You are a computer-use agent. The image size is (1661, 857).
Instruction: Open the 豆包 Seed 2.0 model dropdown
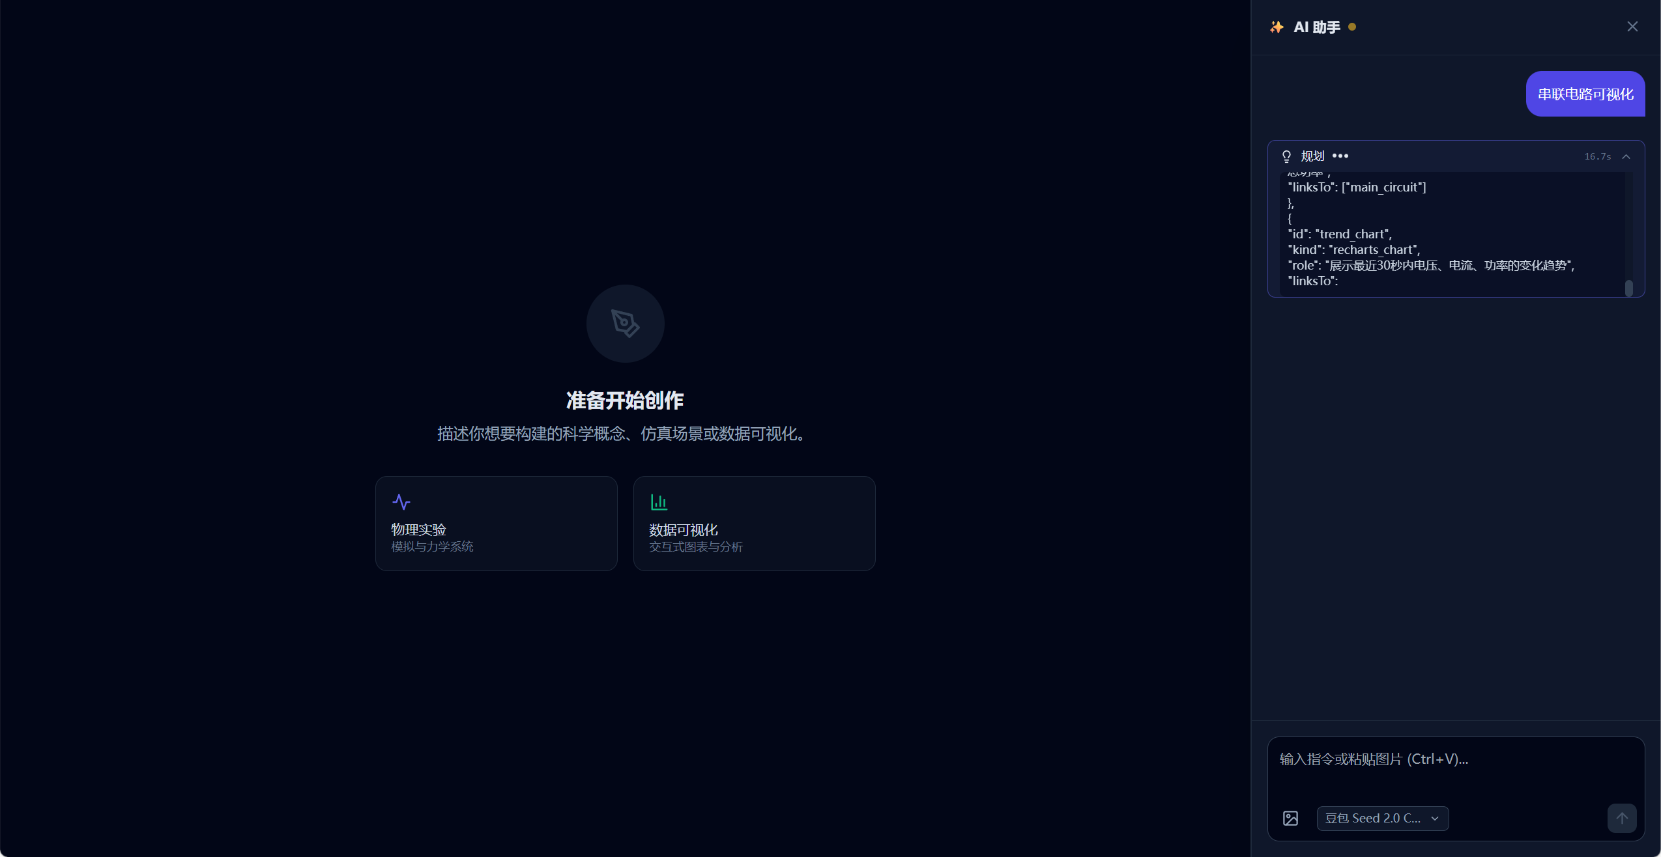point(1382,818)
